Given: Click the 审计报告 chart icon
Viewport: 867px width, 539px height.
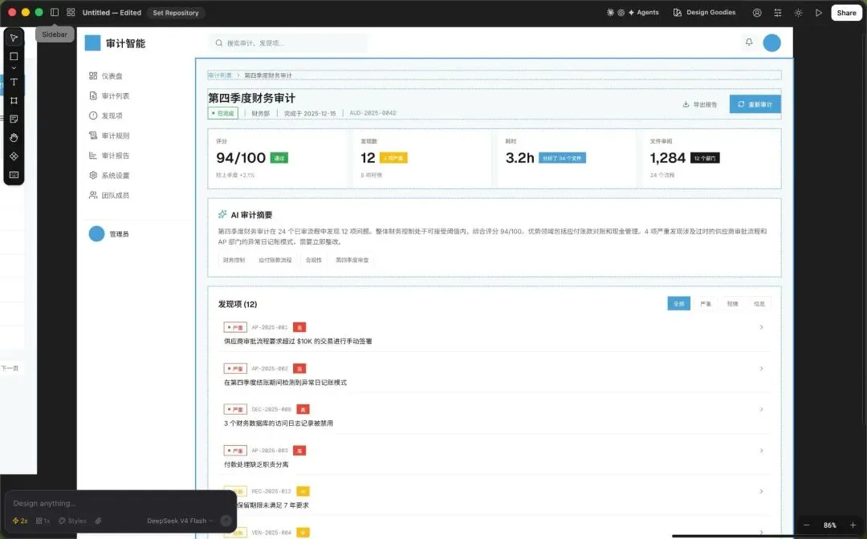Looking at the screenshot, I should pyautogui.click(x=93, y=156).
